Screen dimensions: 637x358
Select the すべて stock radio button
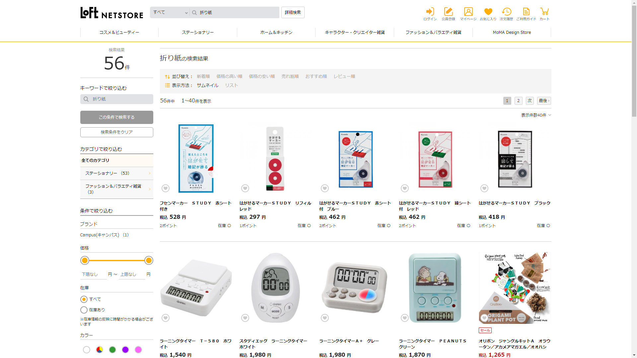[84, 299]
